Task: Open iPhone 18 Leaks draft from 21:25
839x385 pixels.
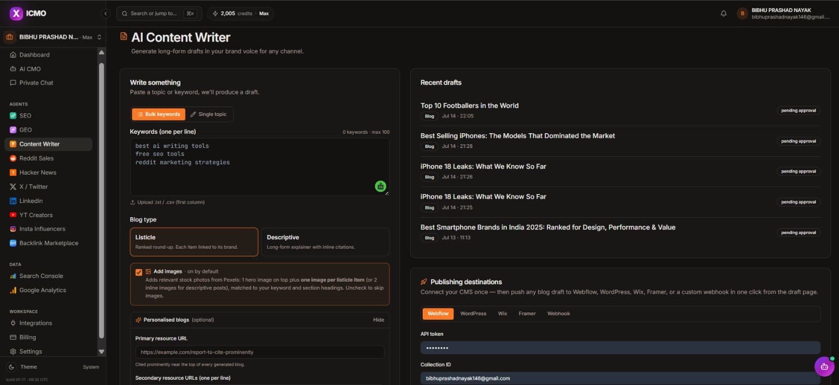Action: click(x=483, y=197)
